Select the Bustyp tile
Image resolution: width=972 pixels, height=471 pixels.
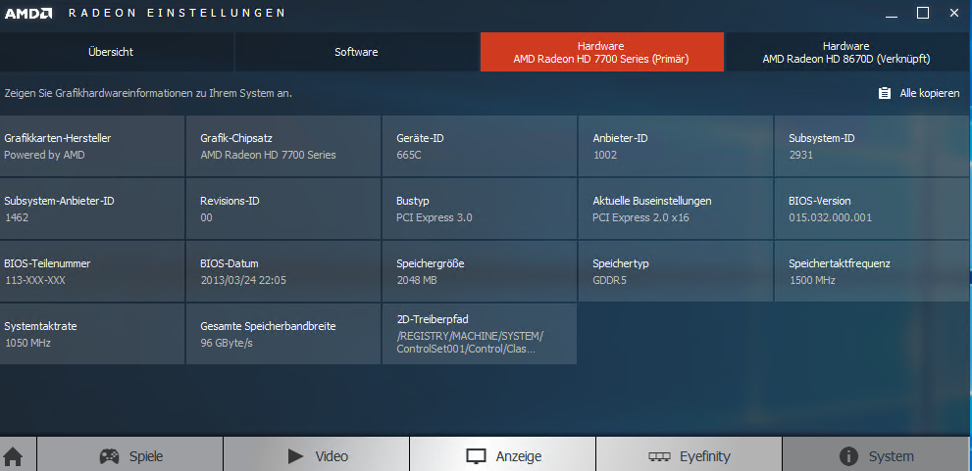point(480,209)
